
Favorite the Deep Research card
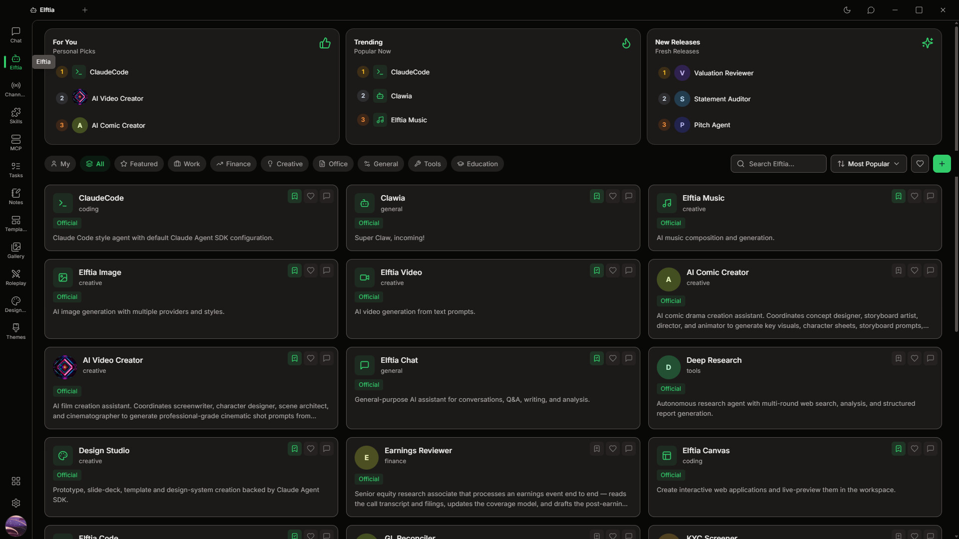915,358
